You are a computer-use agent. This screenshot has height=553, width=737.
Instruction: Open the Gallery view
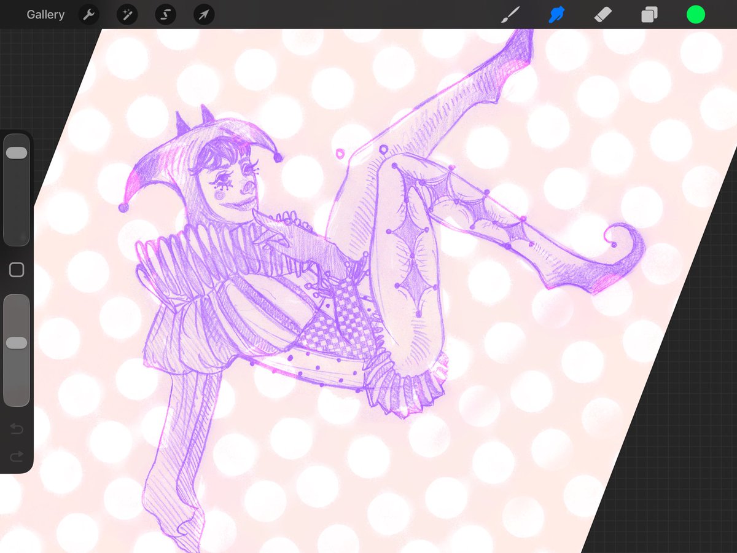click(45, 14)
